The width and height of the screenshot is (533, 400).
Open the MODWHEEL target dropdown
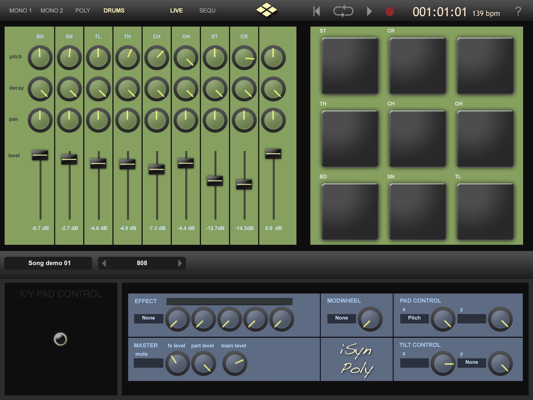(x=341, y=318)
